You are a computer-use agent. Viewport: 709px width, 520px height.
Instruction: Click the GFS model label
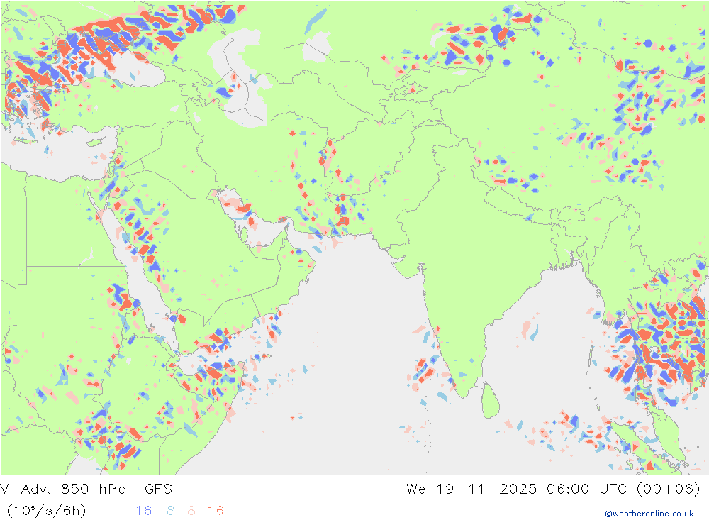pos(159,489)
